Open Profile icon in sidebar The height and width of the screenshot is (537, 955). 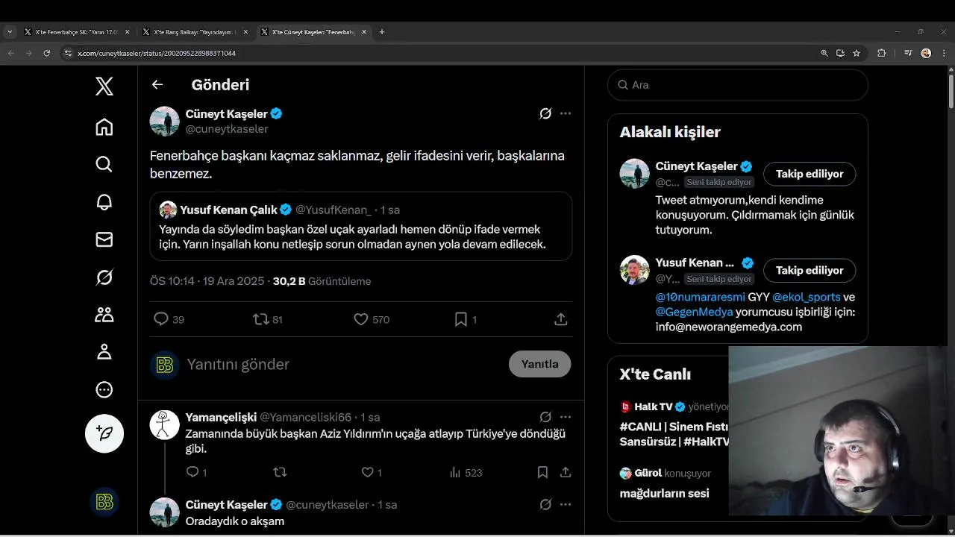pos(104,352)
